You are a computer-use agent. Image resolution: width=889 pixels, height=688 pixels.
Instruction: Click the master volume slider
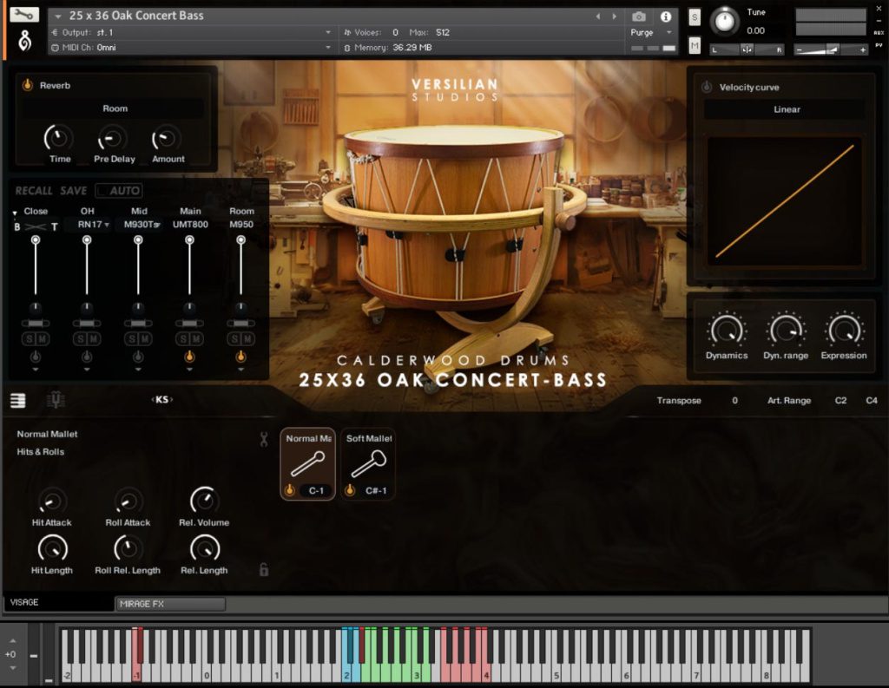(x=831, y=50)
